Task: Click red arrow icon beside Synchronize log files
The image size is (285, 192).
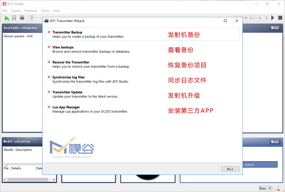Action: click(x=49, y=77)
